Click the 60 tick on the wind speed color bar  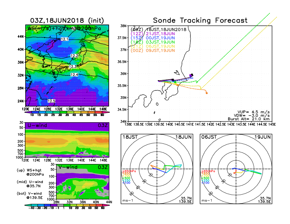pyautogui.click(x=102, y=115)
